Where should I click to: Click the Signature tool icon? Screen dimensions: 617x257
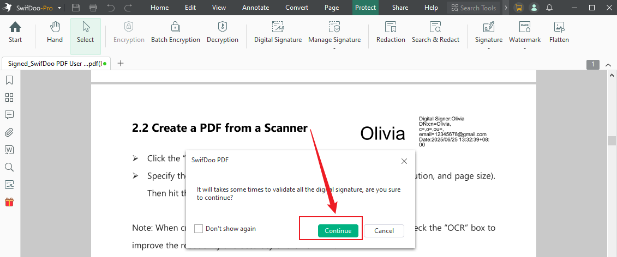point(489,27)
